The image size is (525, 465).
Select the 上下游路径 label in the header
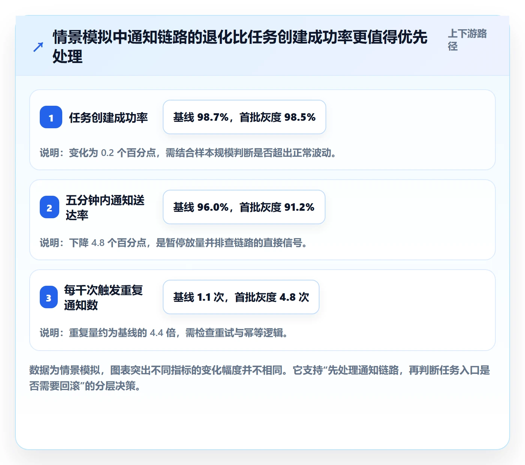click(x=467, y=40)
